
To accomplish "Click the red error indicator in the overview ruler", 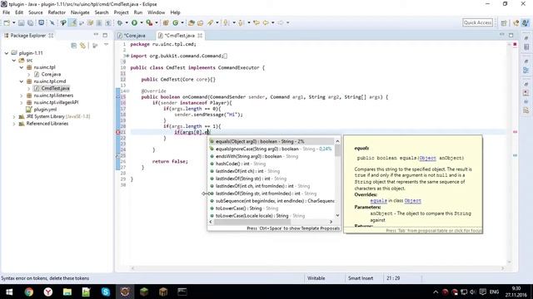I will point(515,44).
